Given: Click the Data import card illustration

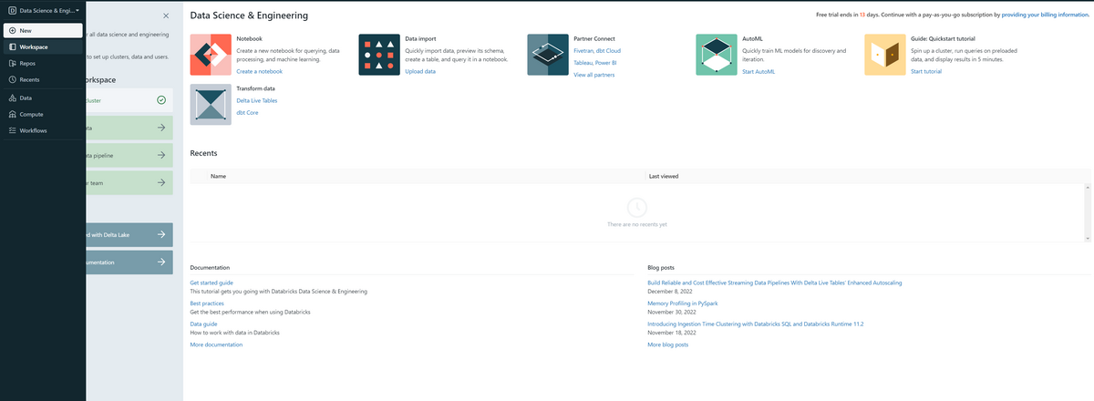Looking at the screenshot, I should point(379,55).
